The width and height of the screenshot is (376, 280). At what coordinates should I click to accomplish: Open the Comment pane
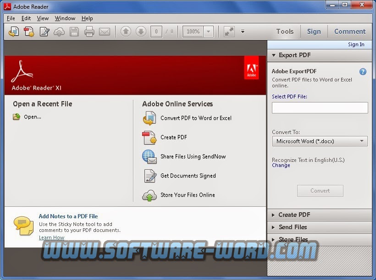[350, 32]
